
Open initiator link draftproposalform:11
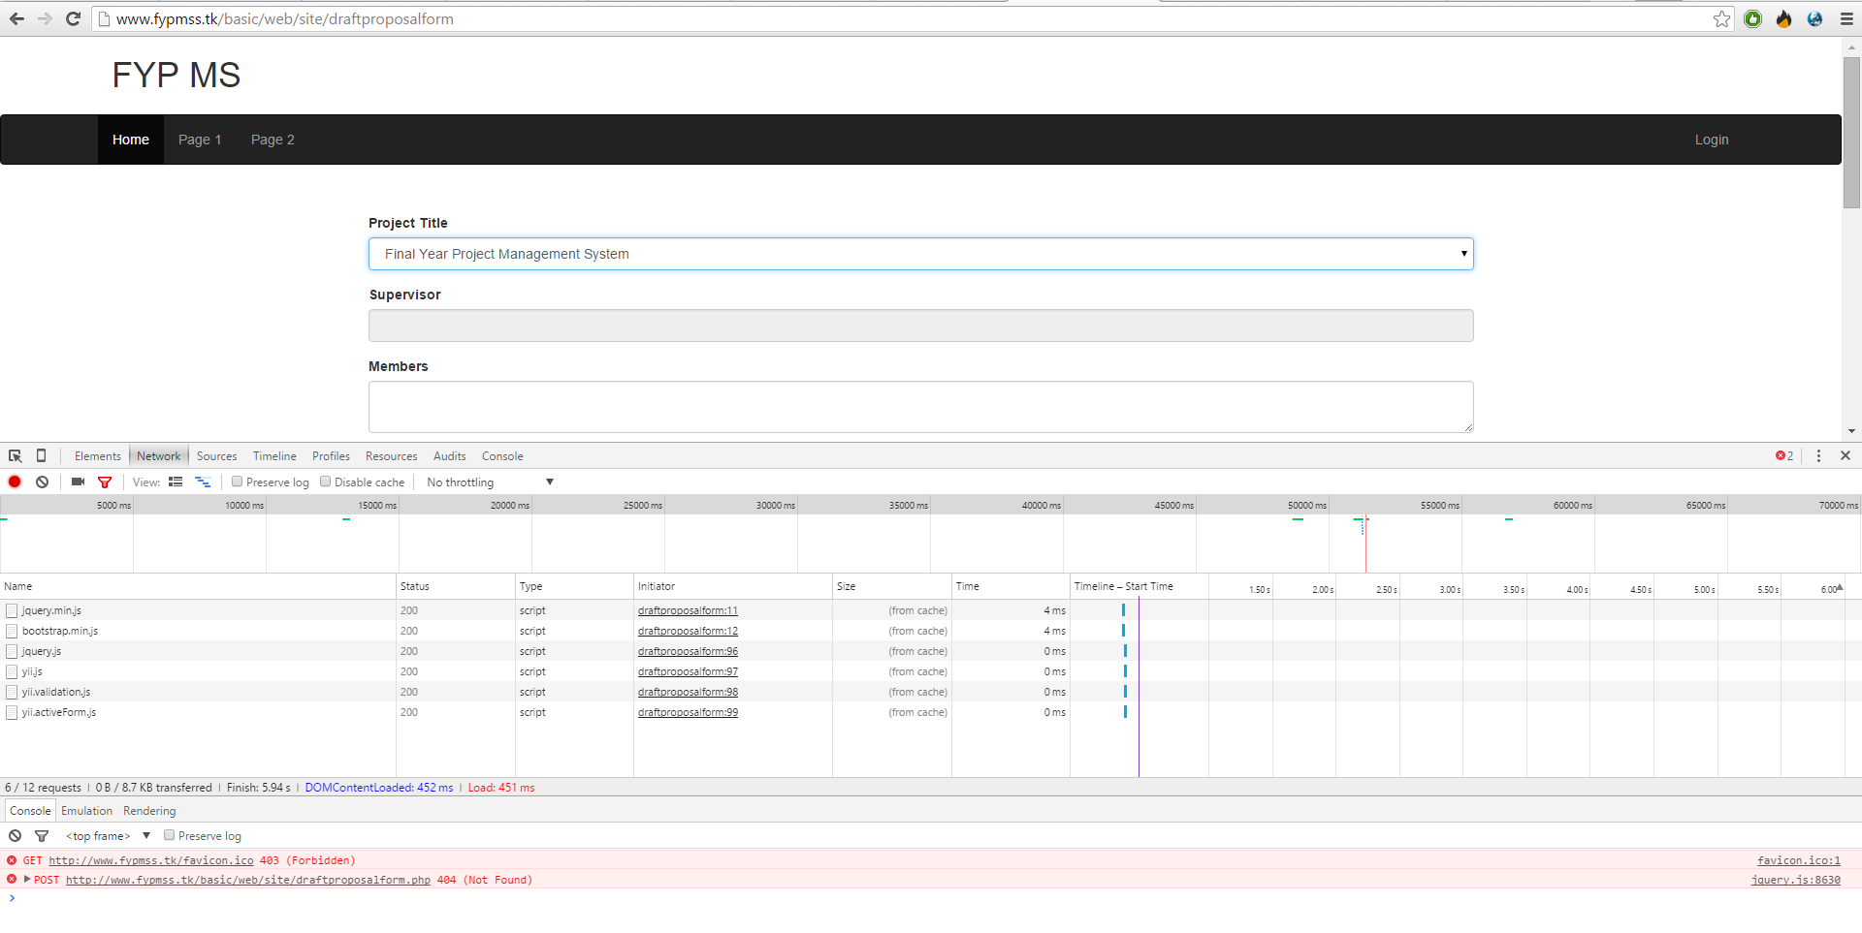point(688,610)
